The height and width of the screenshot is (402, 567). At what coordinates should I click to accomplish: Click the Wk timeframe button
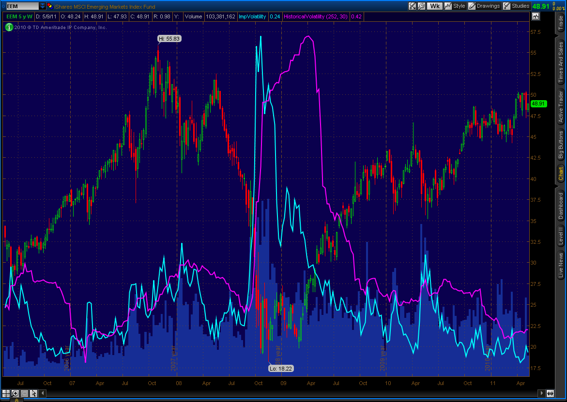tap(435, 6)
